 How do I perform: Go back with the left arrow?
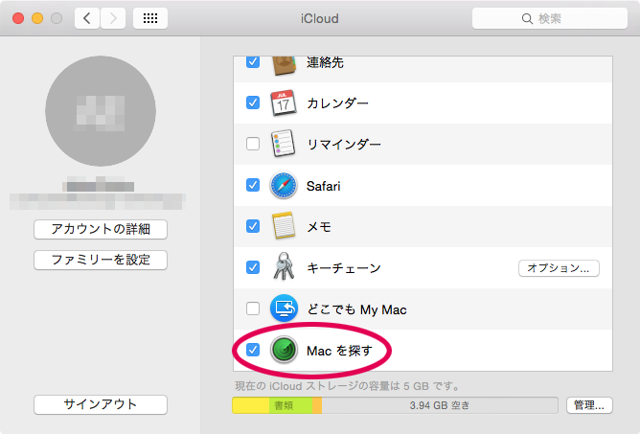pos(87,18)
